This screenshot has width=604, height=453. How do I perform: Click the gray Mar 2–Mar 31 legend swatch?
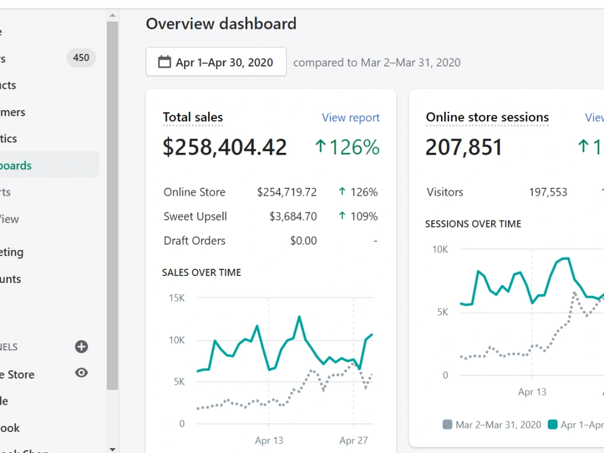click(447, 425)
